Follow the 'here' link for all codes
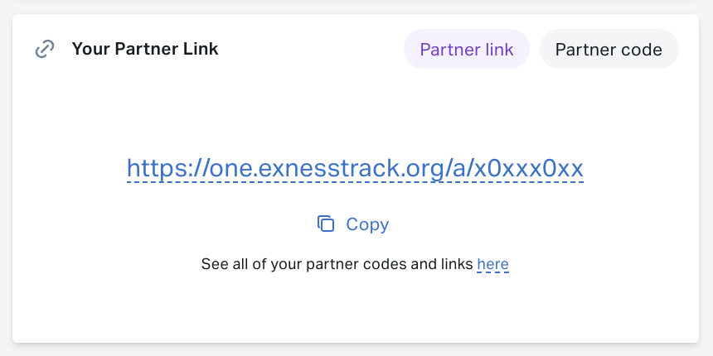Viewport: 713px width, 356px height. [493, 264]
